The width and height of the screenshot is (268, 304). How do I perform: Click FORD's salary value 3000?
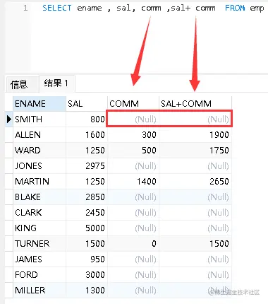[95, 275]
